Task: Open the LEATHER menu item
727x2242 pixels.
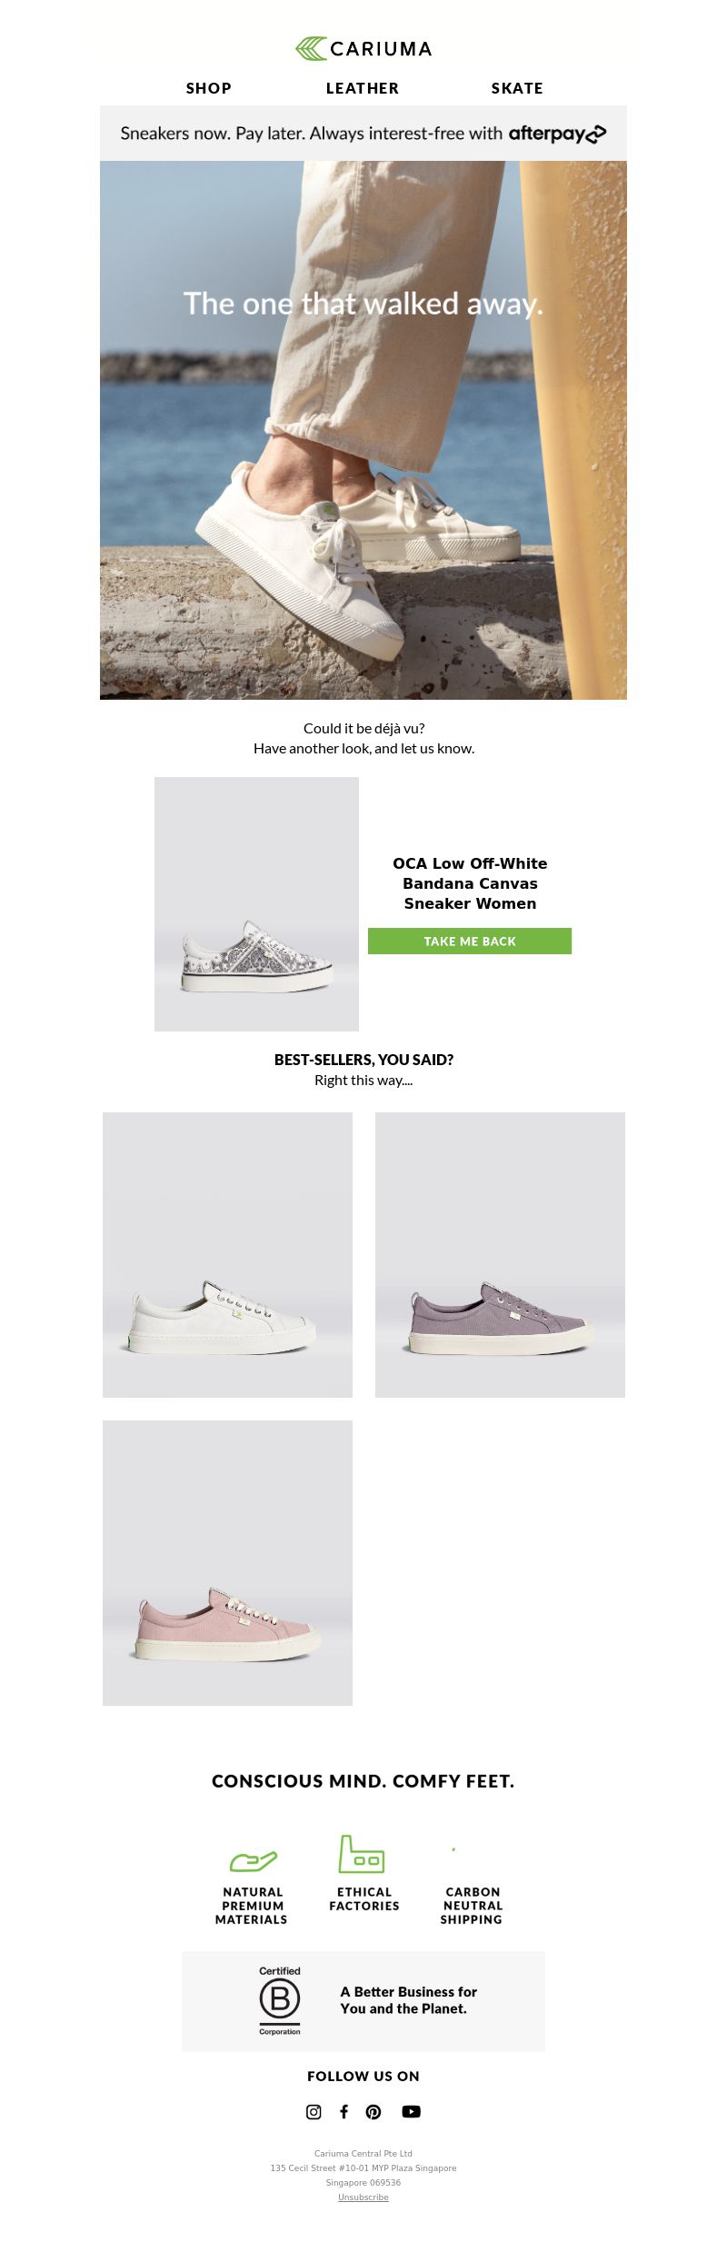Action: (x=363, y=88)
